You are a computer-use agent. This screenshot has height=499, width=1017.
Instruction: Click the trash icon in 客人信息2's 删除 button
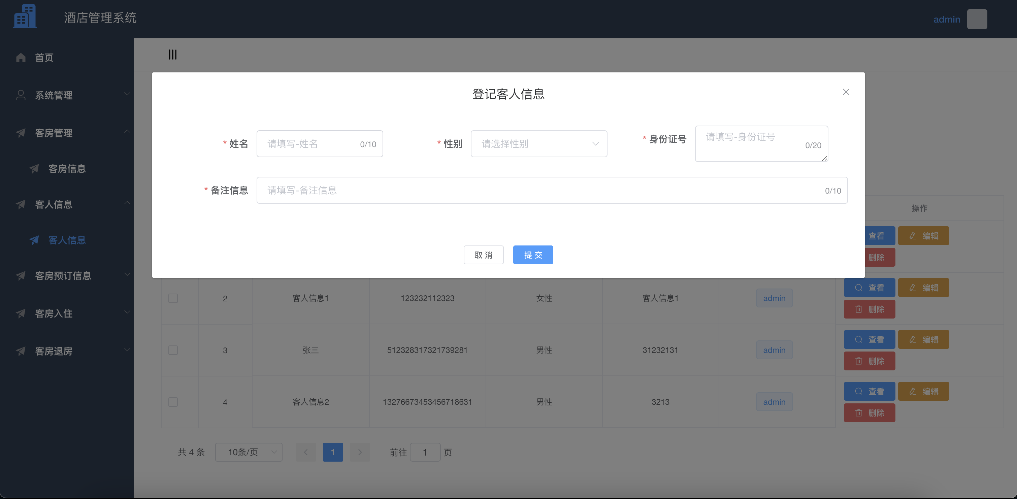(x=859, y=412)
